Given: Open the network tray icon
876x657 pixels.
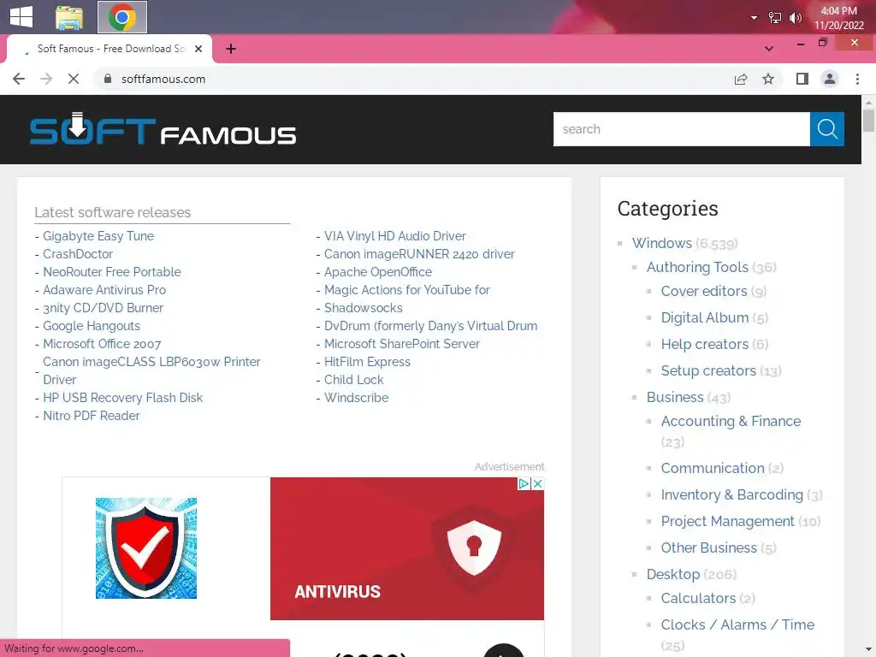Looking at the screenshot, I should point(774,18).
